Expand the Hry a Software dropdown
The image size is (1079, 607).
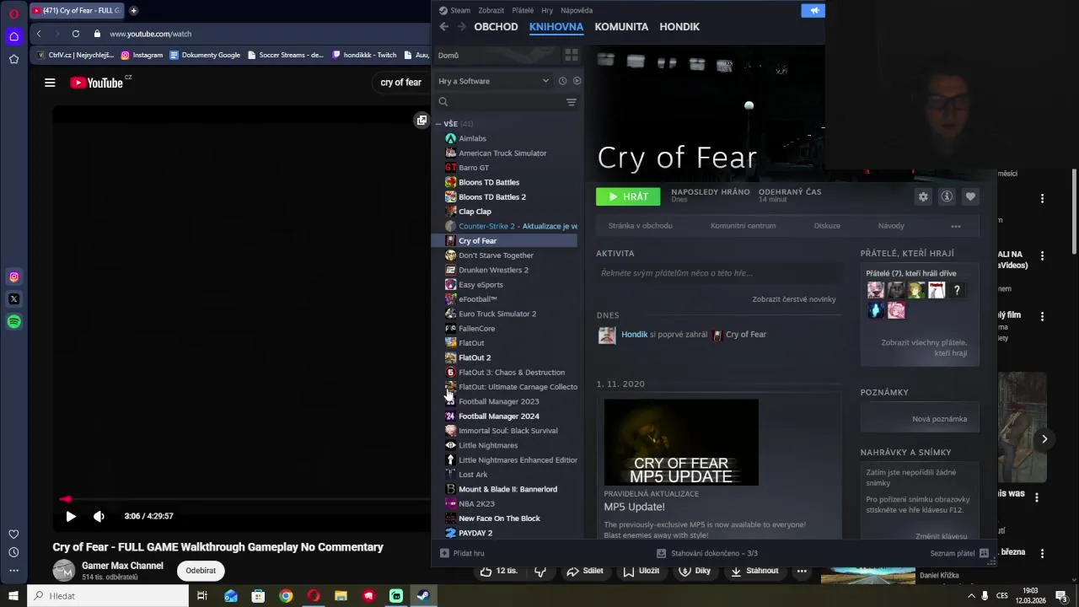(x=494, y=81)
